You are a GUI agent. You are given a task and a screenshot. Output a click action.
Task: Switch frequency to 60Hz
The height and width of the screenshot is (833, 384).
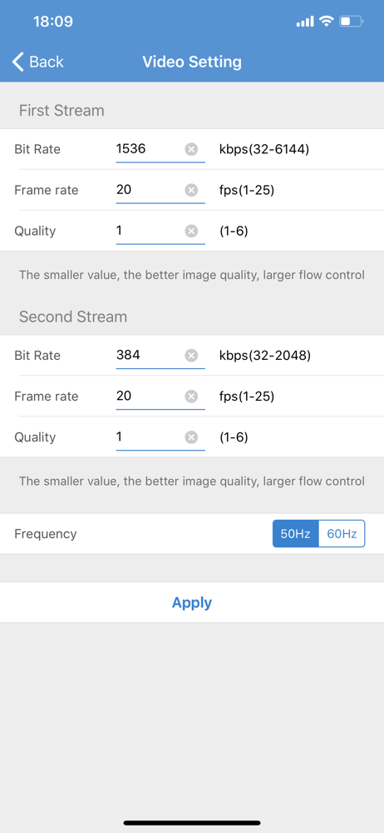point(342,534)
